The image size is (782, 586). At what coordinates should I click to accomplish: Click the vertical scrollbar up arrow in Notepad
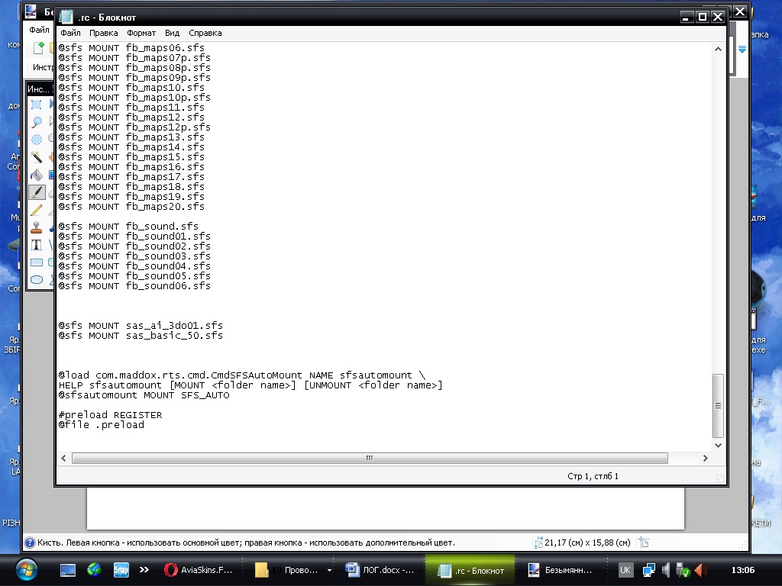718,49
